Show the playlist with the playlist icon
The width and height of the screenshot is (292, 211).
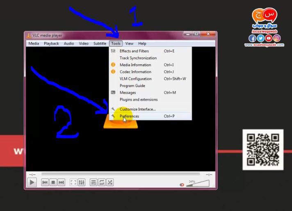94,182
